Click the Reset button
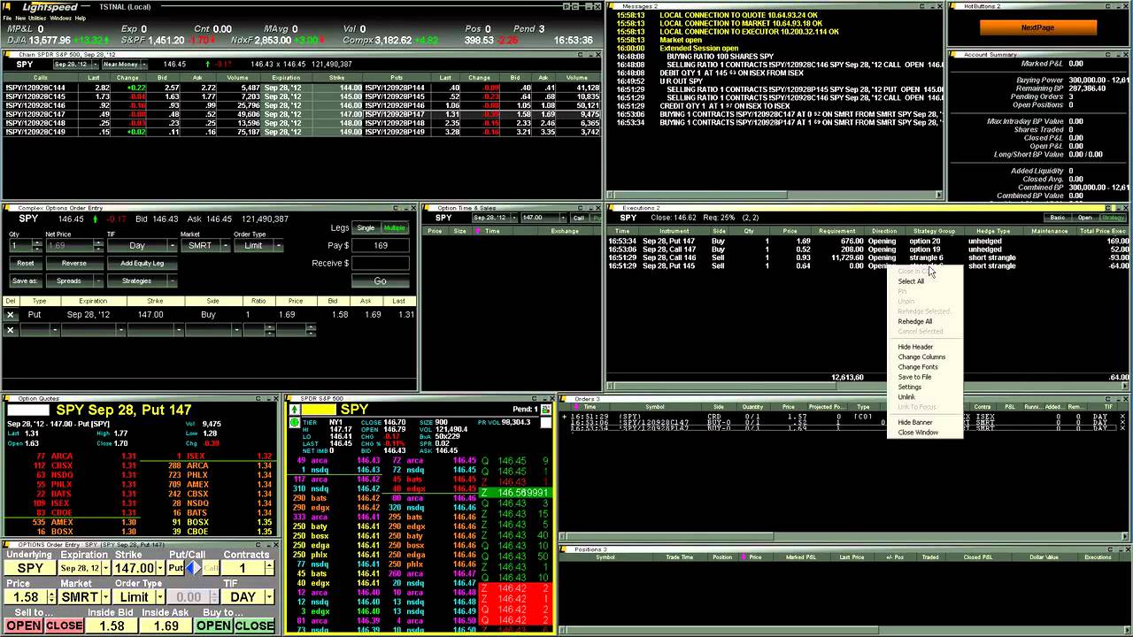Image resolution: width=1133 pixels, height=637 pixels. coord(25,263)
